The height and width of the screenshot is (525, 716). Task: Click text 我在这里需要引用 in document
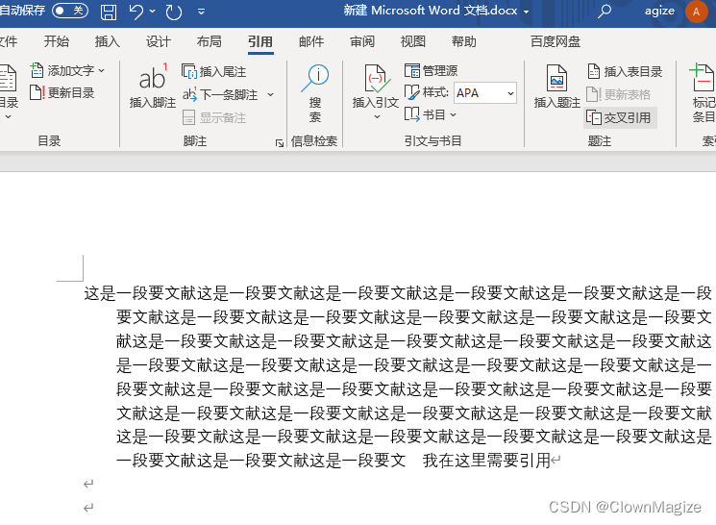point(486,461)
